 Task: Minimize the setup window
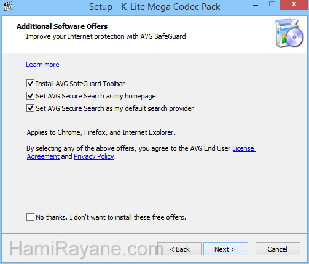tap(256, 5)
